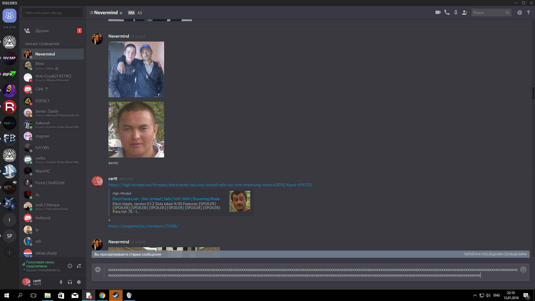Open recent mentions inbox
This screenshot has height=301, width=535.
[519, 13]
